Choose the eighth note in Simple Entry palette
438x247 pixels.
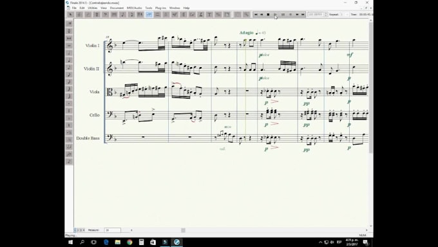pyautogui.click(x=69, y=68)
